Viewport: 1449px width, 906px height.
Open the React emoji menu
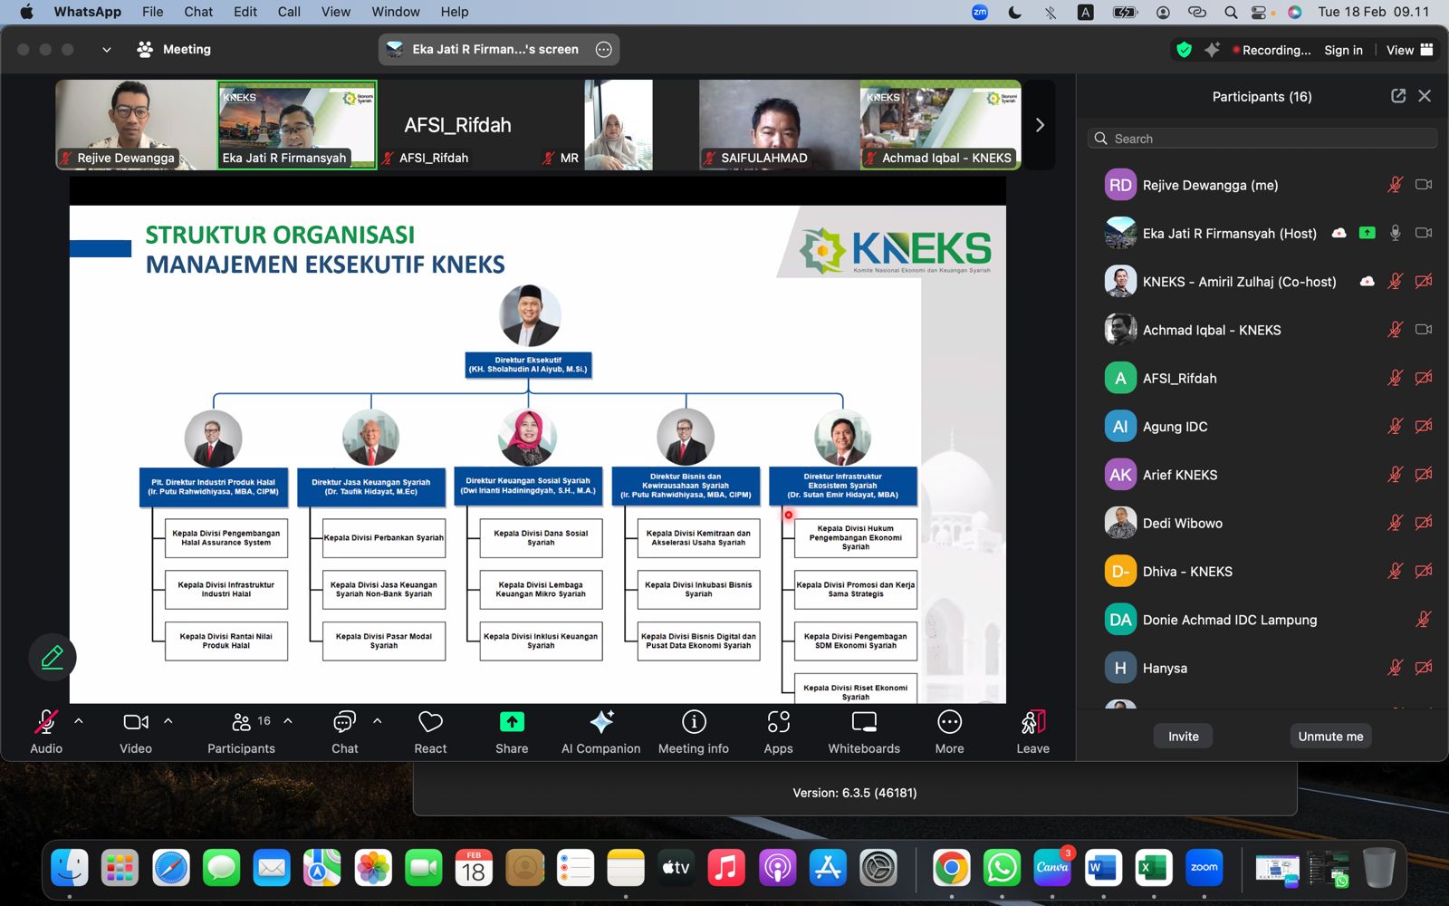coord(430,732)
